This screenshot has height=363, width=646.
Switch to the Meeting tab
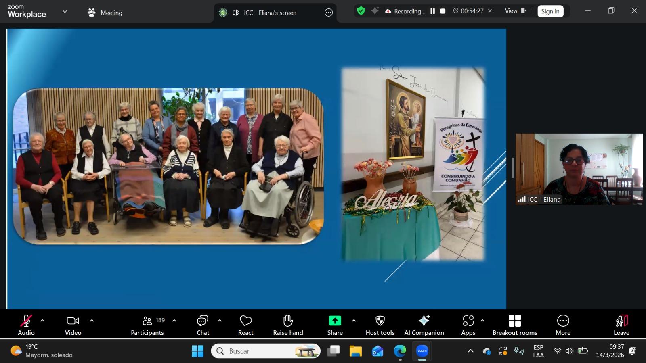[x=105, y=13]
